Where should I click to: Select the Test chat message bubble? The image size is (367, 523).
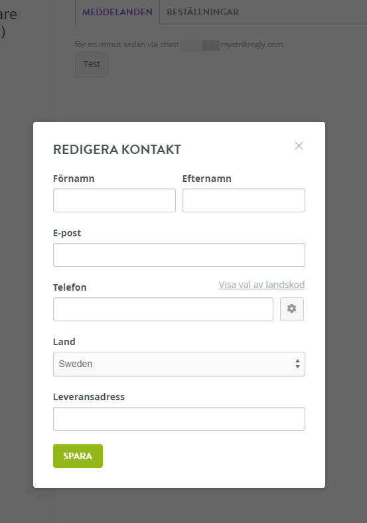92,64
